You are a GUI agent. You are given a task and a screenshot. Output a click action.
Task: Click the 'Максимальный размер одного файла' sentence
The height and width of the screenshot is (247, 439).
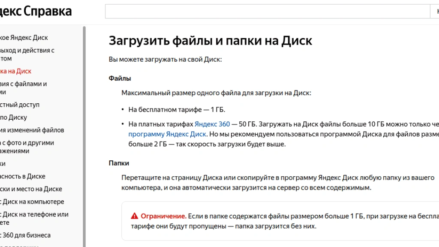click(x=216, y=93)
